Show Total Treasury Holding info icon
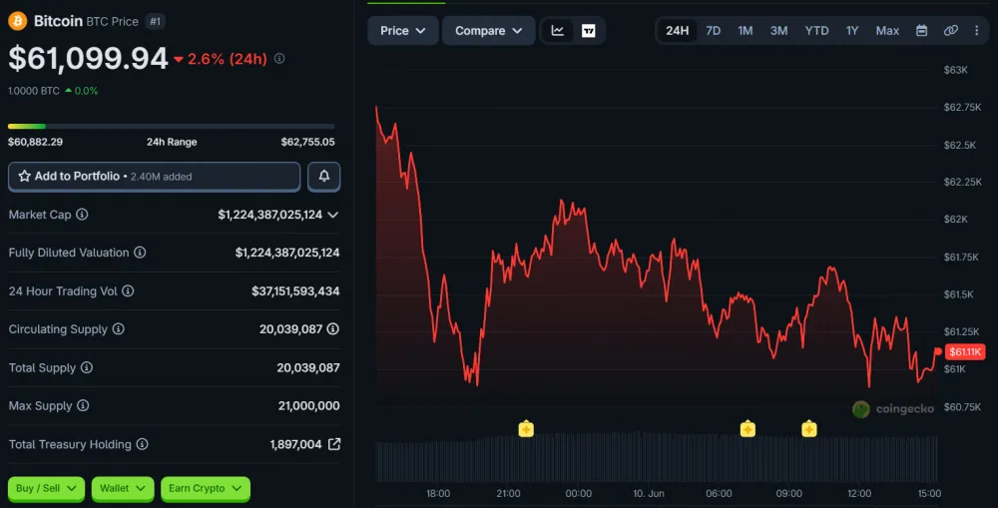 click(x=142, y=444)
